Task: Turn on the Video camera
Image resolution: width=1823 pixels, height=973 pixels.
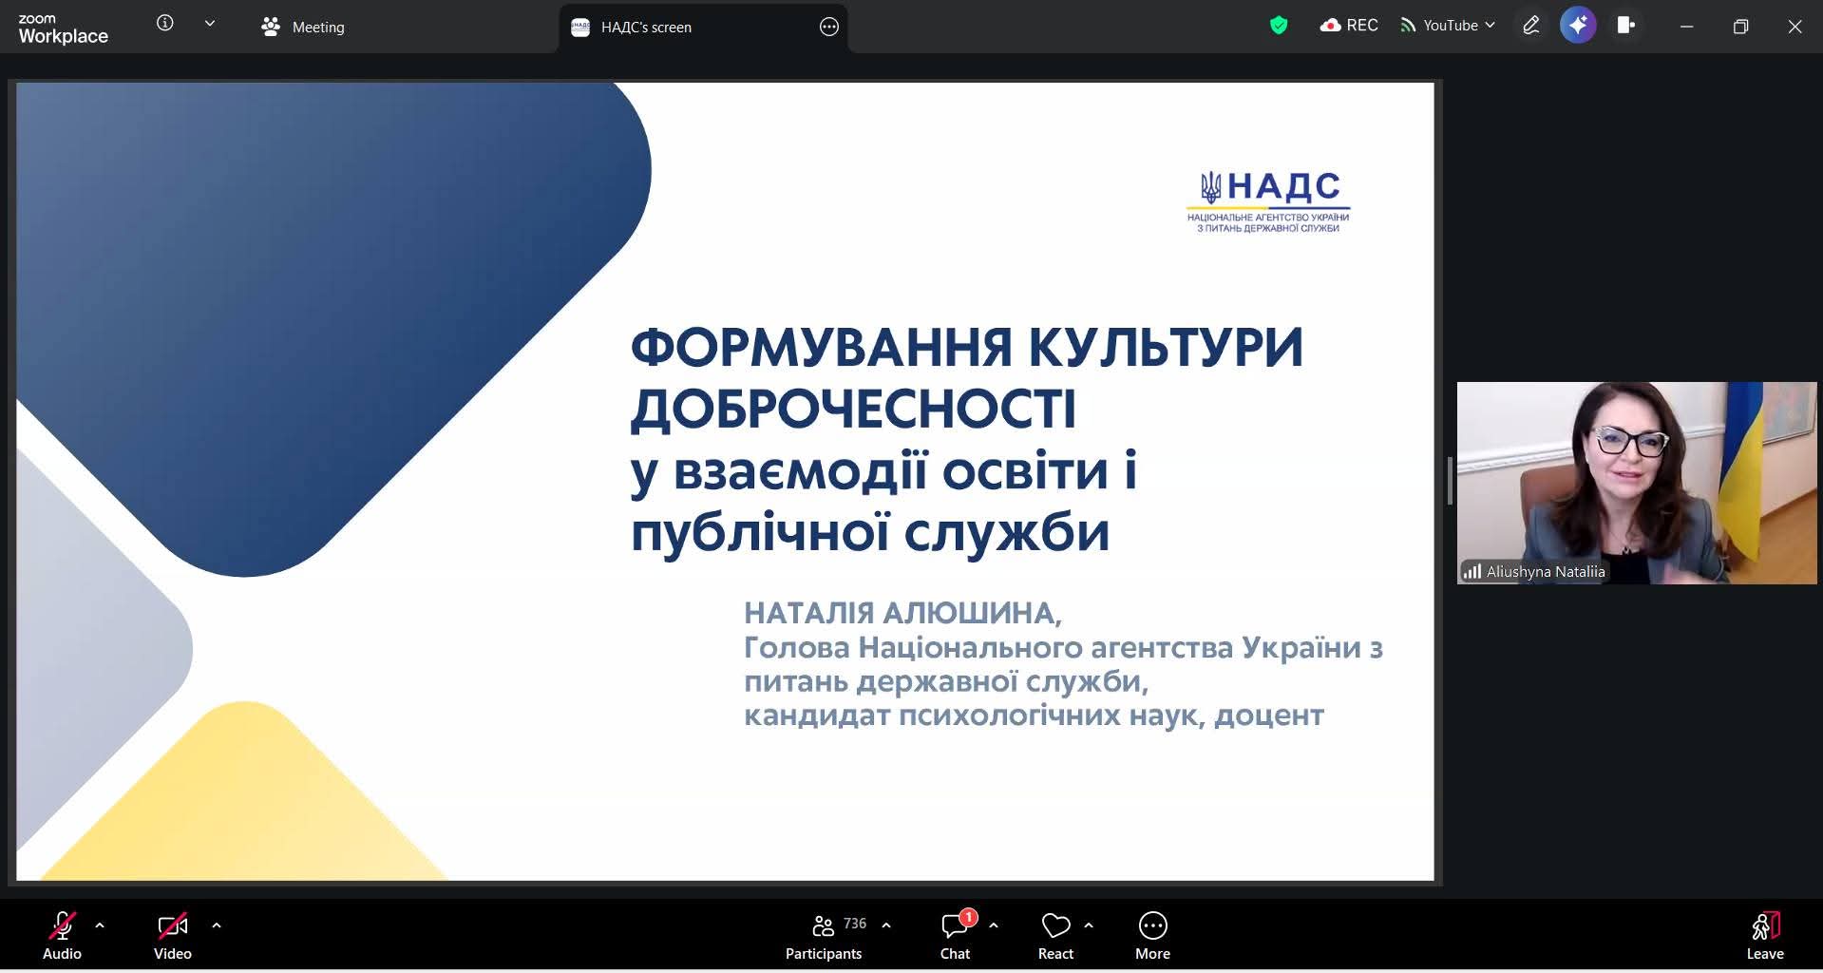Action: click(173, 935)
